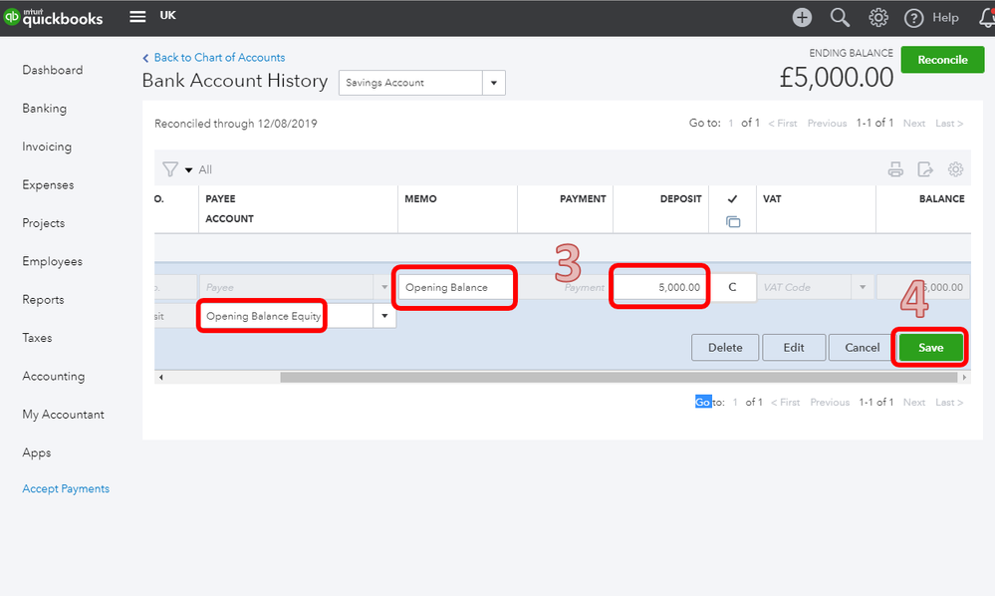
Task: Click the Edit button
Action: coord(794,347)
